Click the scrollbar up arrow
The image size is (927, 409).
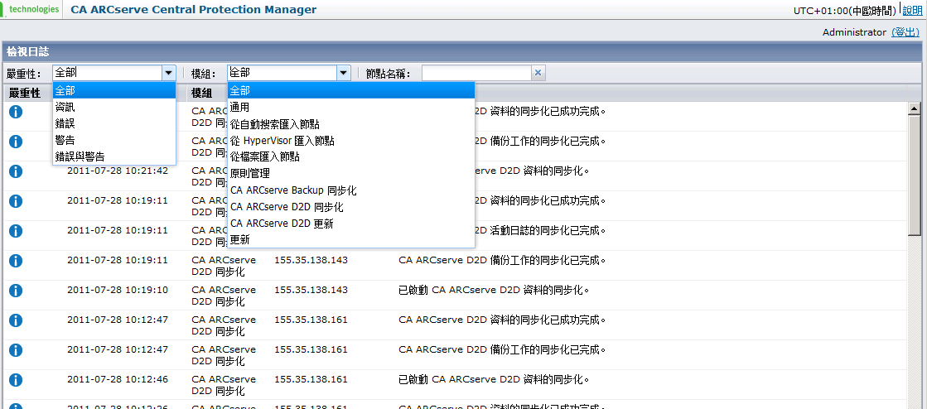pos(914,108)
